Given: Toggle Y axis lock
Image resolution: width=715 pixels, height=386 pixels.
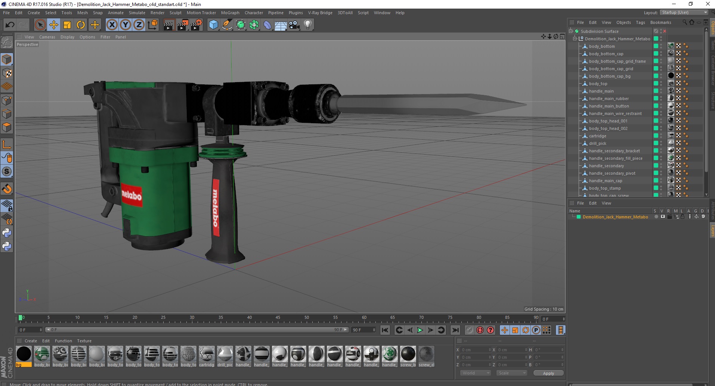Looking at the screenshot, I should (126, 25).
